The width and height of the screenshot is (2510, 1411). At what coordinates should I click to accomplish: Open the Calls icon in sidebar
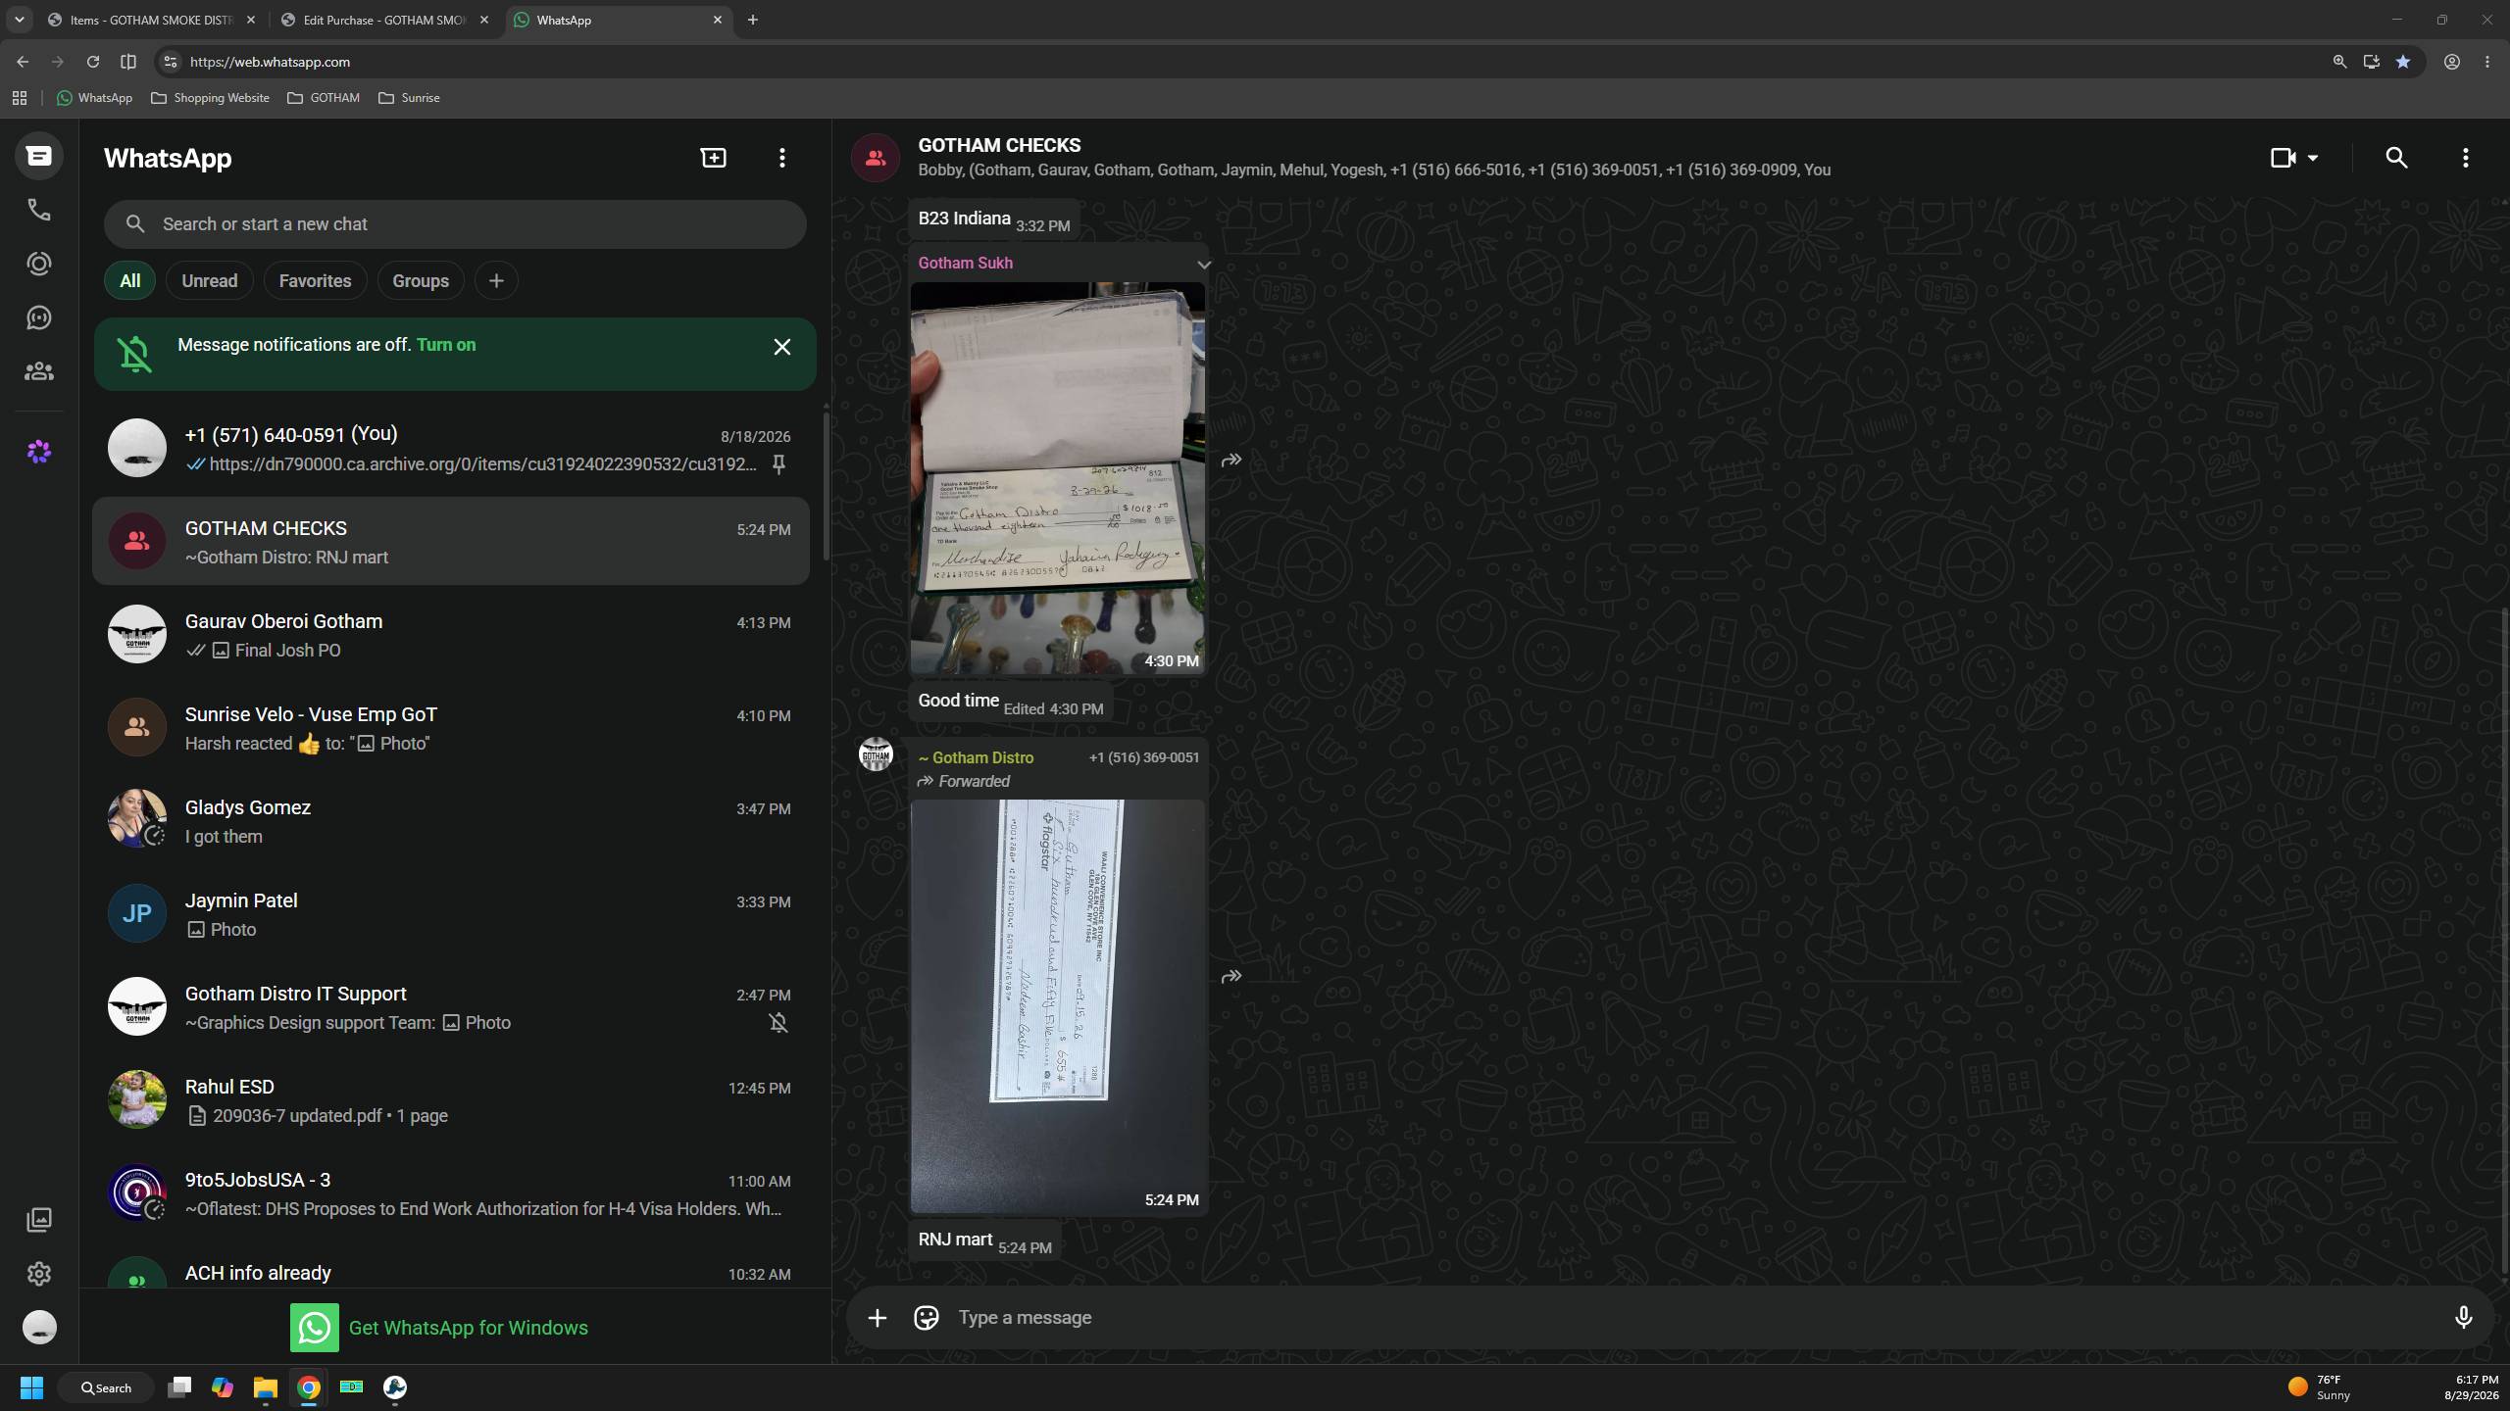point(38,210)
